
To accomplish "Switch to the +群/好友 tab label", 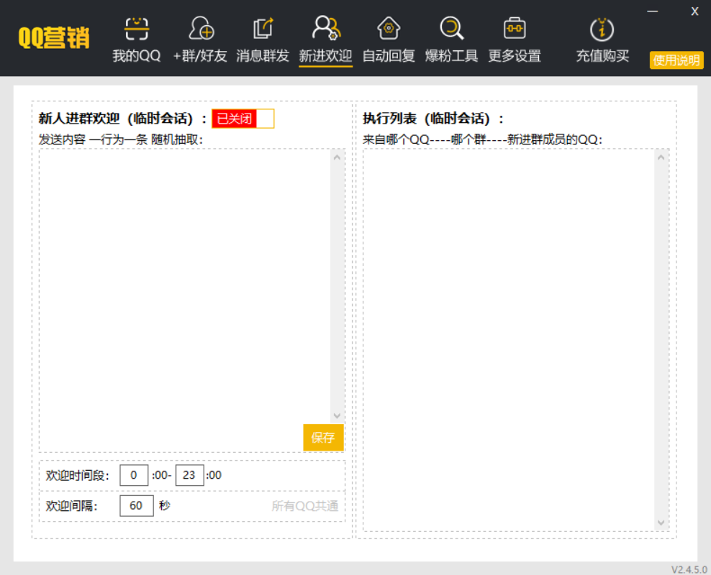I will [200, 55].
